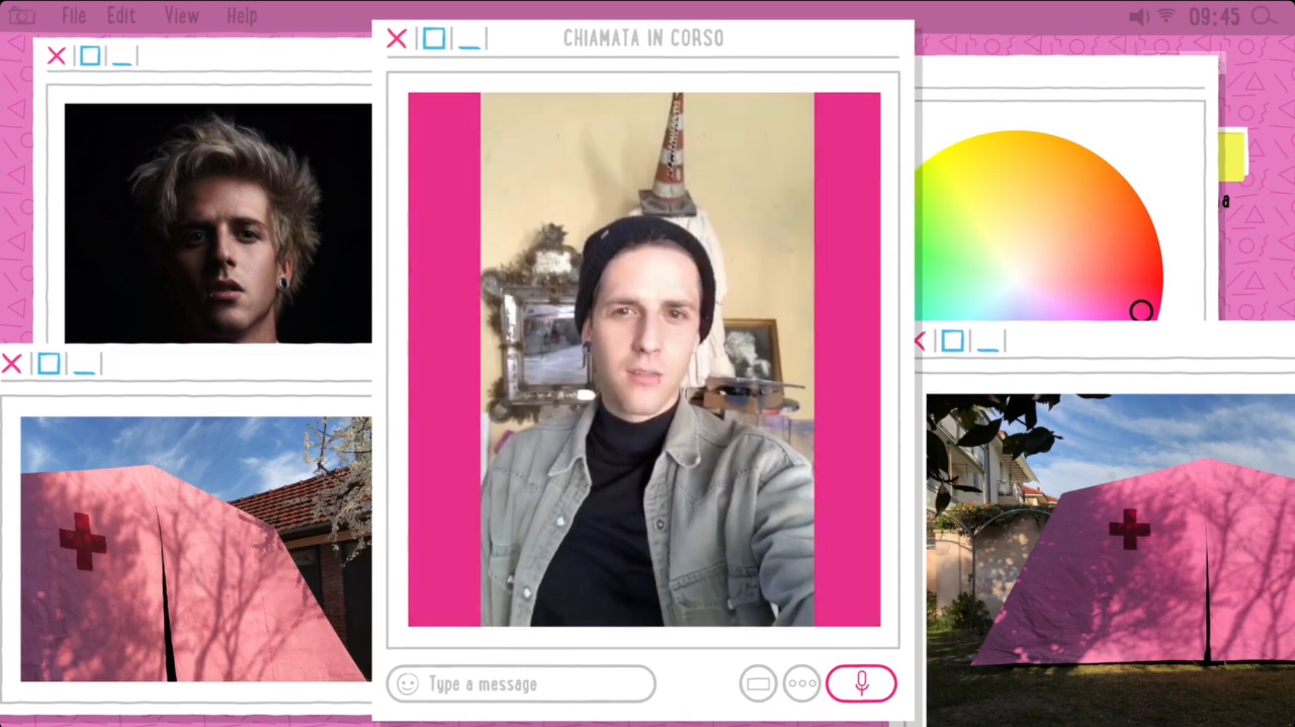Open the File menu
This screenshot has width=1295, height=727.
(73, 15)
